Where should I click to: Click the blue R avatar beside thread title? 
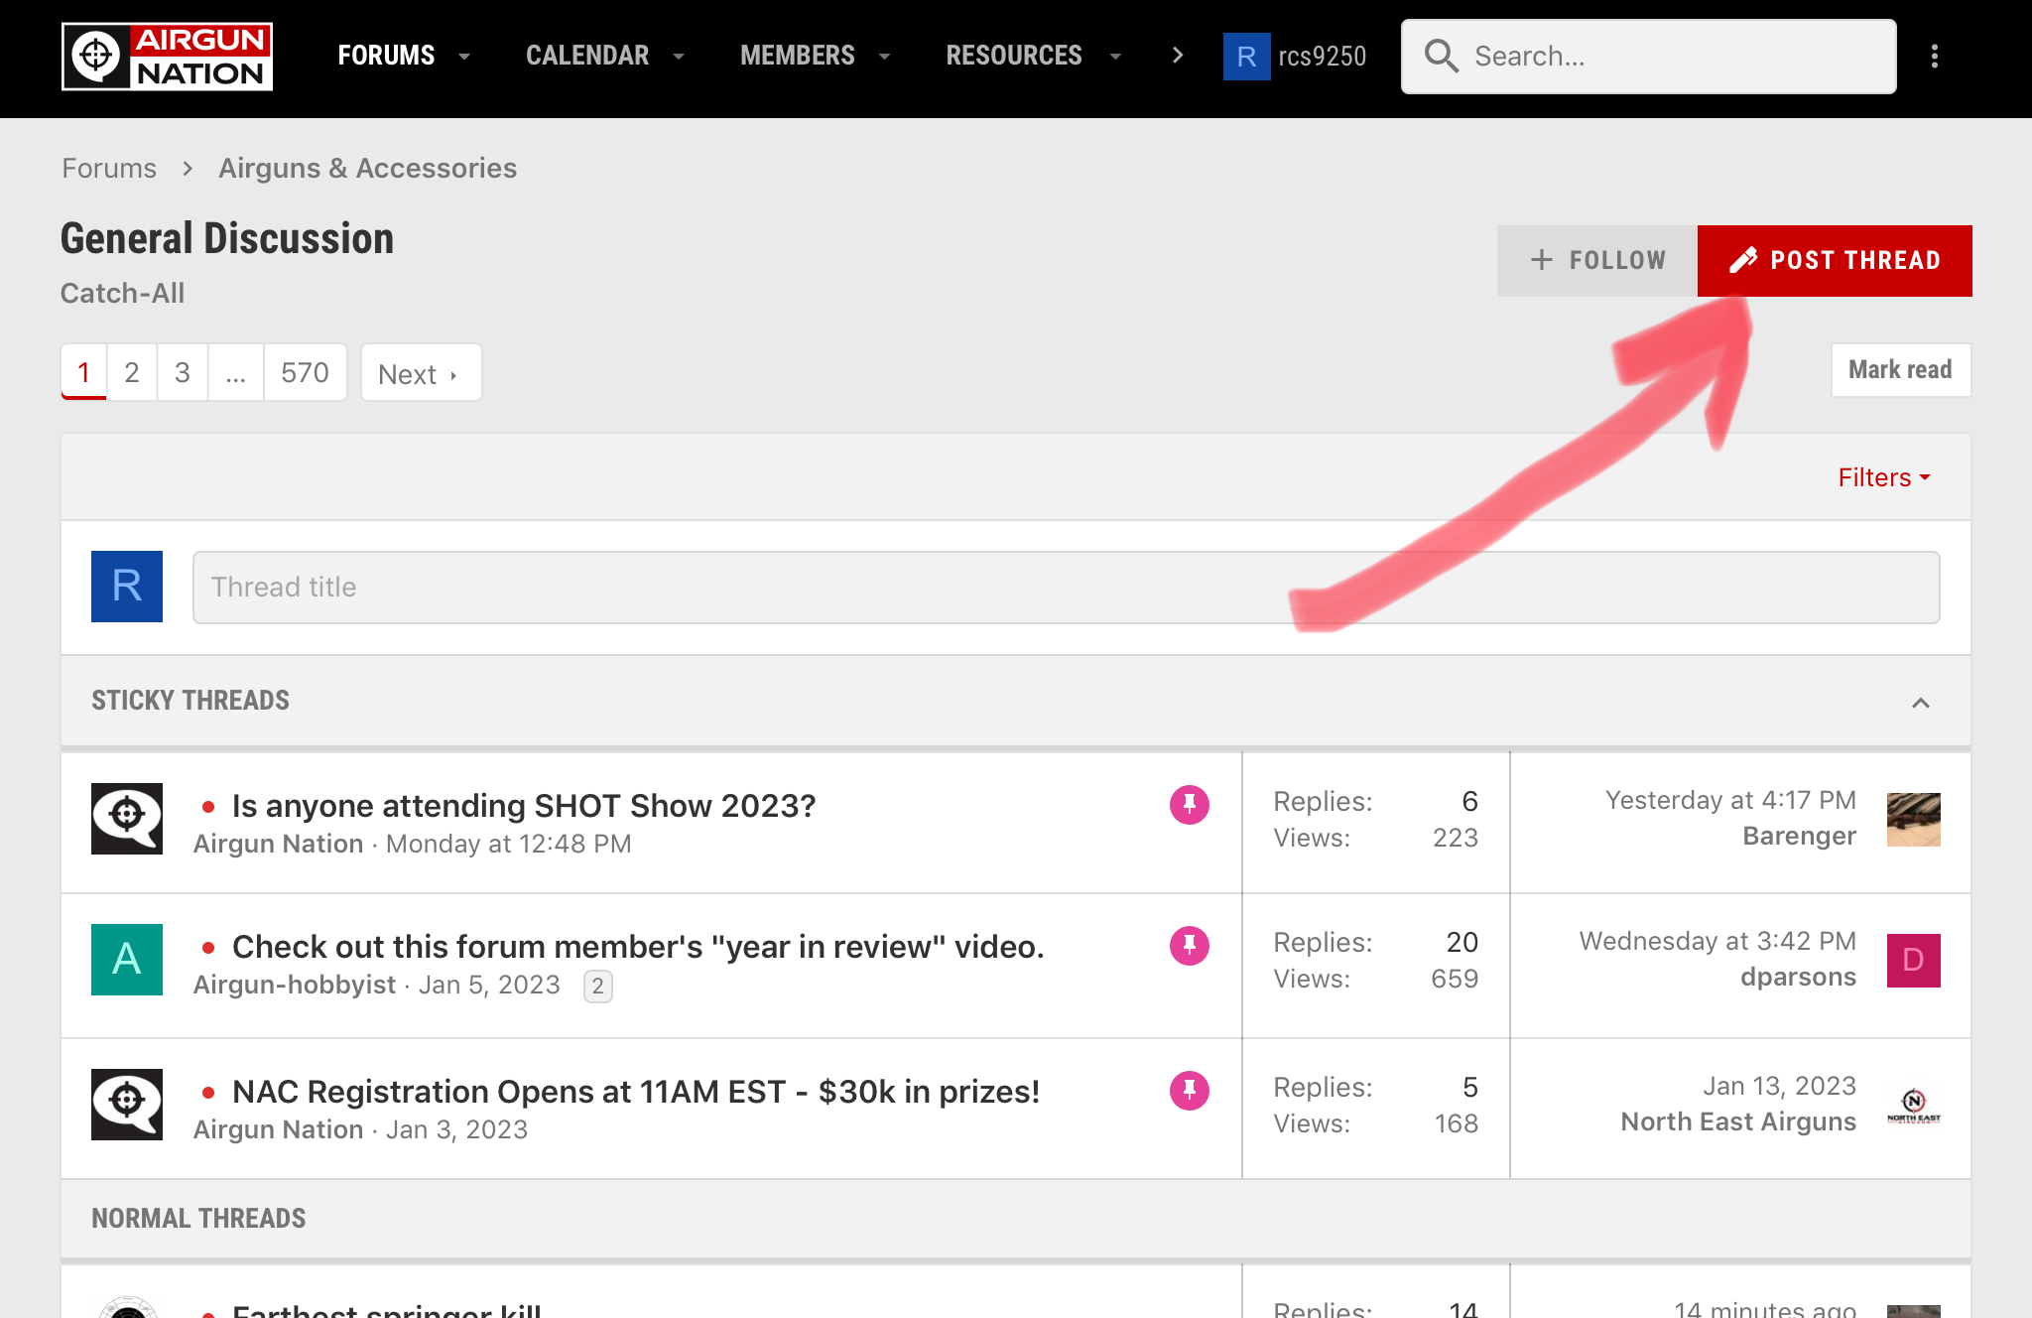[127, 587]
